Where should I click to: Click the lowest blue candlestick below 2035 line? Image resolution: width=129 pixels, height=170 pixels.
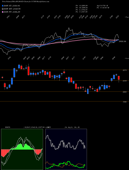click(x=88, y=91)
